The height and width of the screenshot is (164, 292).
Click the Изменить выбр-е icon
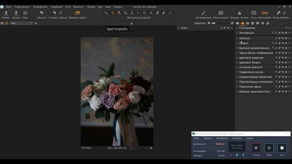pyautogui.click(x=78, y=13)
